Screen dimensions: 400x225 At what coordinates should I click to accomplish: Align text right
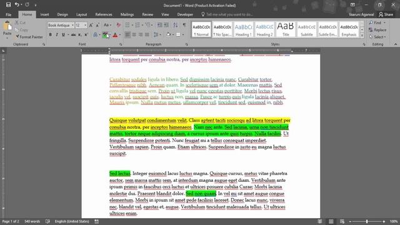pos(141,35)
